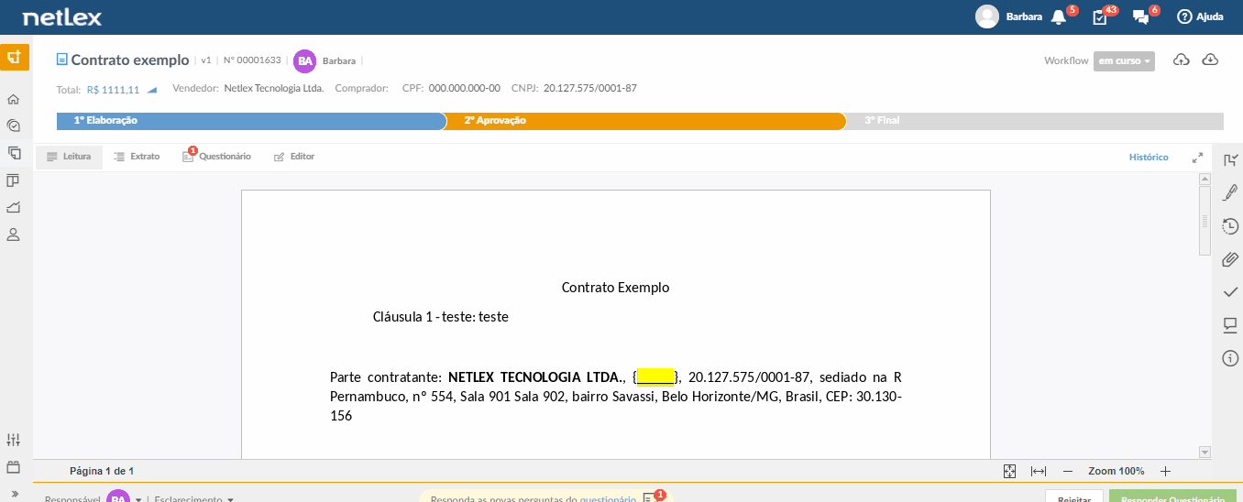This screenshot has width=1243, height=502.
Task: Click the 'Nº 00001633' document number
Action: tap(252, 60)
